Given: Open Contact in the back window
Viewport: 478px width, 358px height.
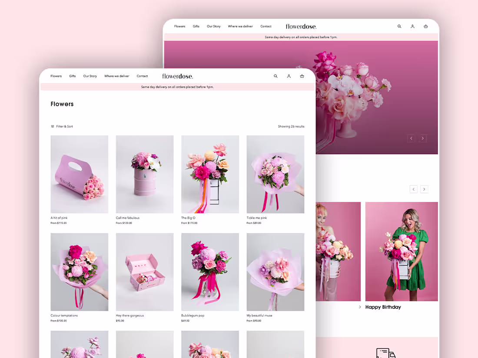Looking at the screenshot, I should (x=266, y=26).
